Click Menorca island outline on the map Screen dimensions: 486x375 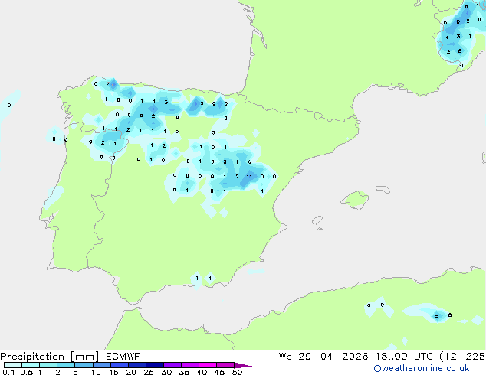click(383, 189)
